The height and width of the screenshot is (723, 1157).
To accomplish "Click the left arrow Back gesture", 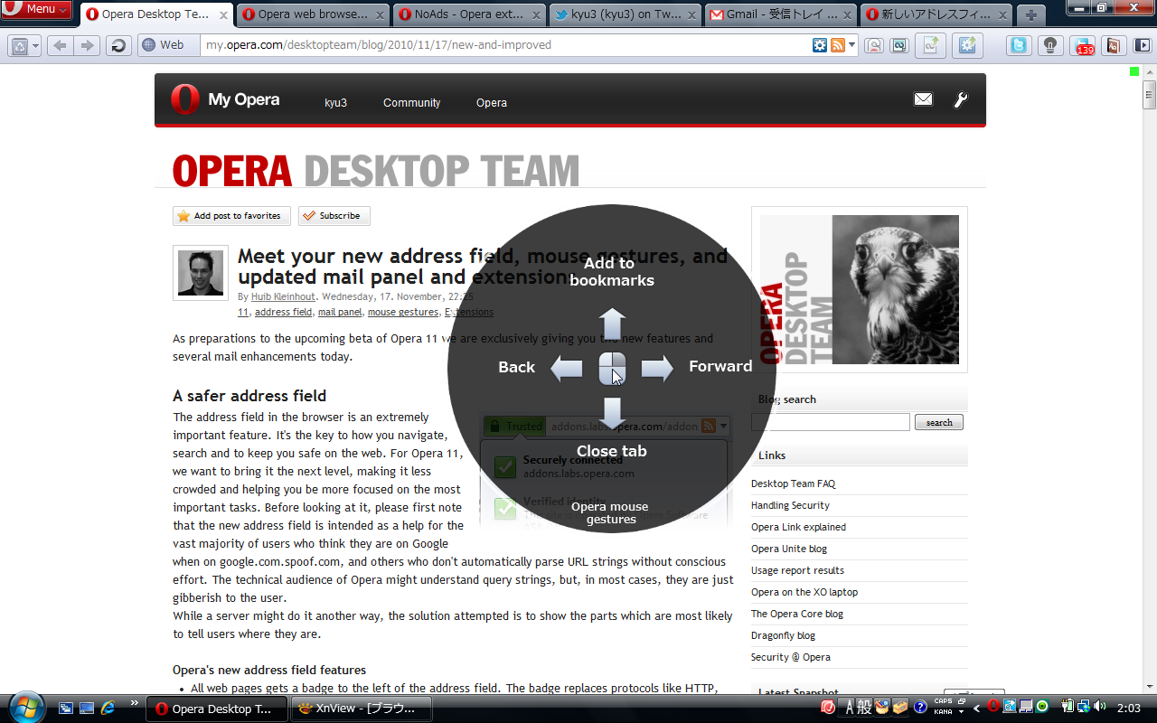I will pos(567,368).
